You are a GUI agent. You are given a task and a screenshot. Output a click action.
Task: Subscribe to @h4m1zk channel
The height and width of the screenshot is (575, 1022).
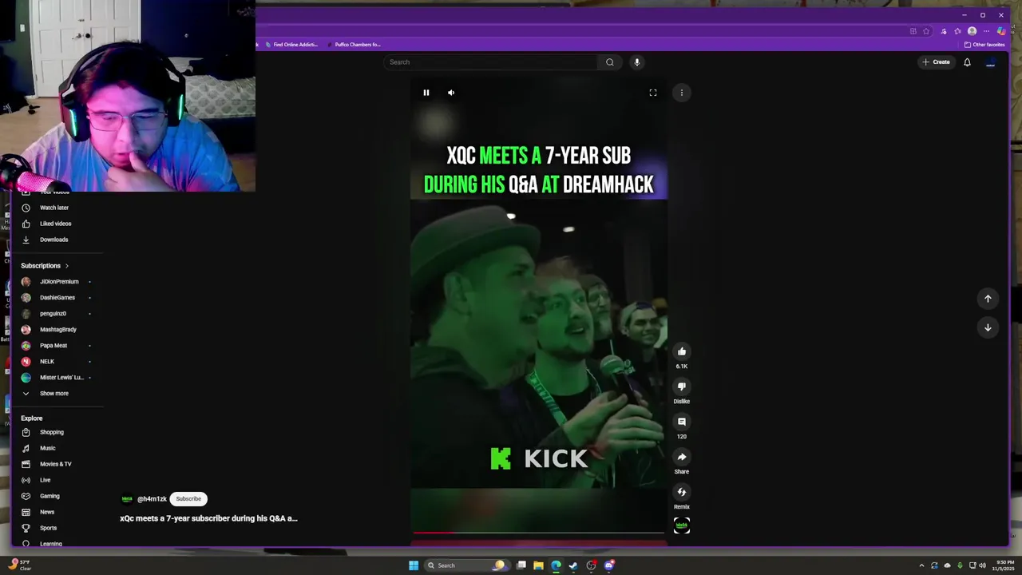188,499
